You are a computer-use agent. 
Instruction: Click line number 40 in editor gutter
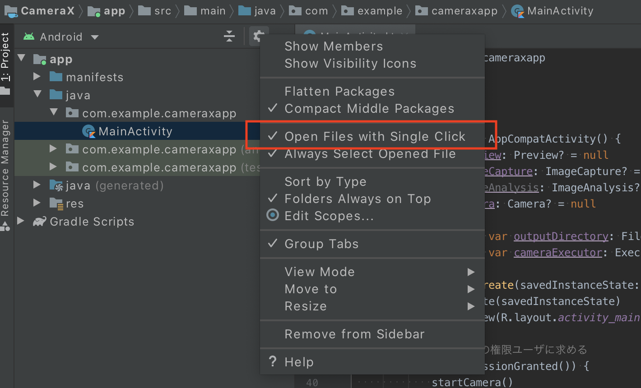pos(312,383)
